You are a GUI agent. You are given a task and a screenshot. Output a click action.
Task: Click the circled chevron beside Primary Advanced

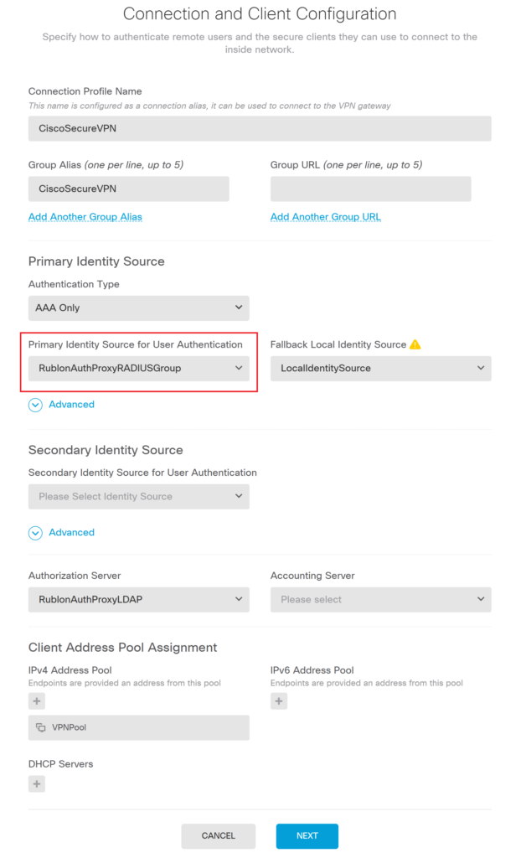coord(34,405)
